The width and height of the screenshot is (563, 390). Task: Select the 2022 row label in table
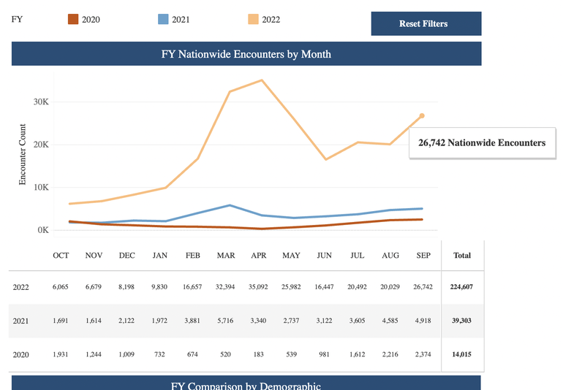(20, 287)
